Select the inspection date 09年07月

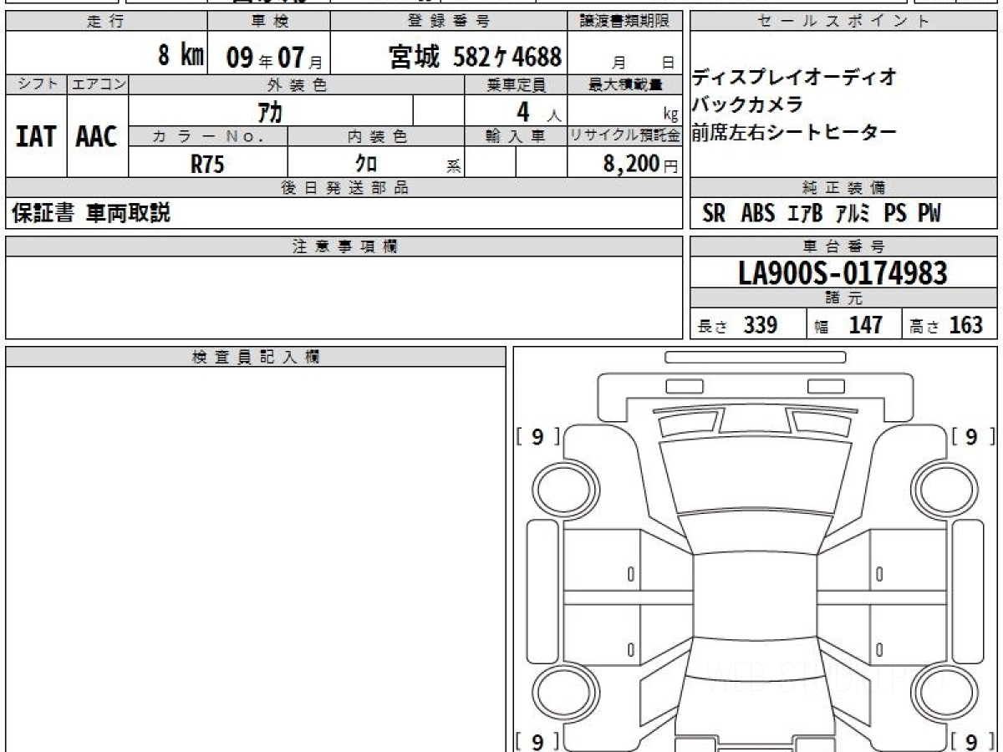pos(273,58)
